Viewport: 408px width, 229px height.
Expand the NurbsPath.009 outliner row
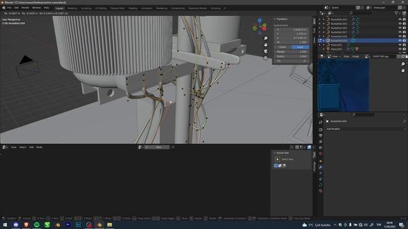pyautogui.click(x=324, y=41)
